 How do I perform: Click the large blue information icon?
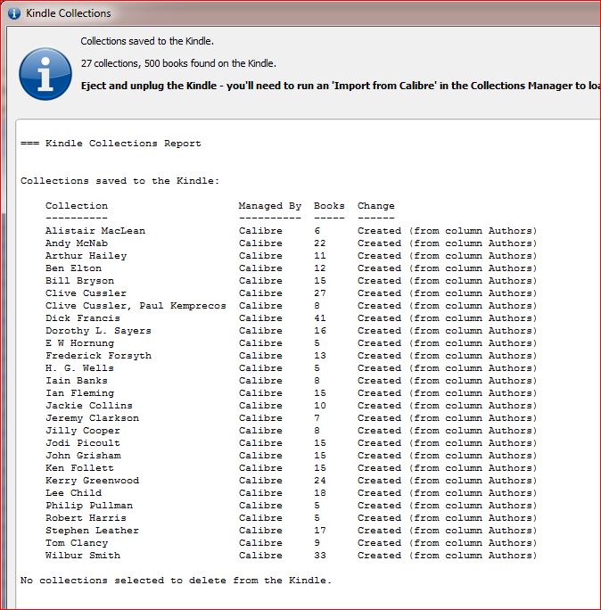[45, 74]
